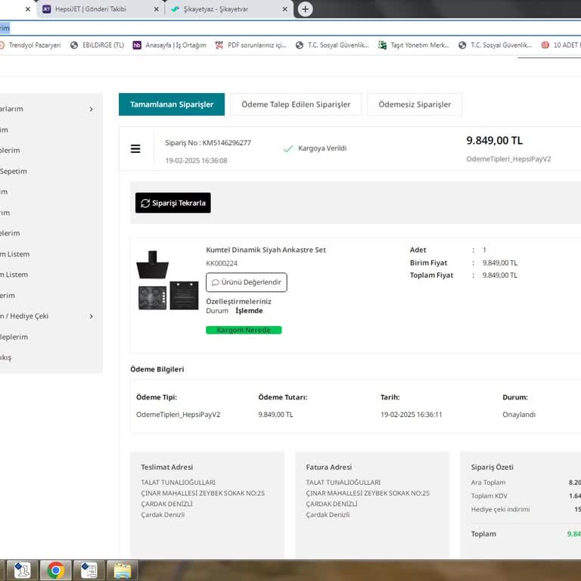Viewport: 581px width, 581px height.
Task: Close the HepsiJET Gönderi Takibi tab
Action: click(x=156, y=9)
